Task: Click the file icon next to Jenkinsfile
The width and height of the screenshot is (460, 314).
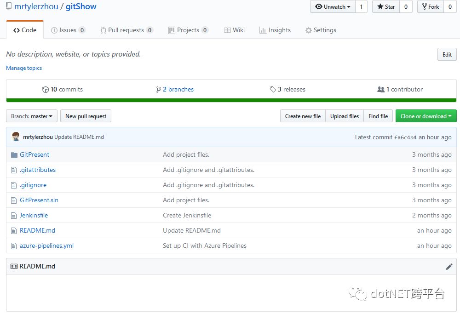Action: 14,216
